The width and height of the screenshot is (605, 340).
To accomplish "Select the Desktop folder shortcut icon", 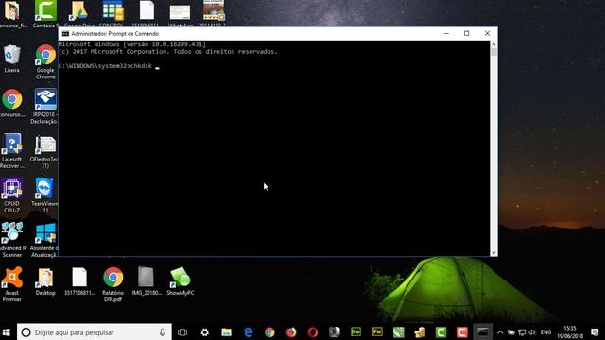I will pyautogui.click(x=45, y=281).
